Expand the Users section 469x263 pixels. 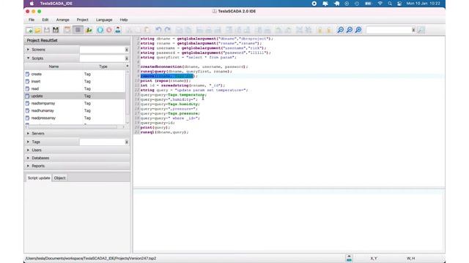tap(29, 150)
